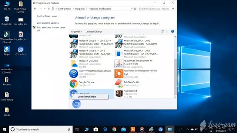Select the EditPlus (64 bit) icon
This screenshot has width=237, height=133.
pos(119,84)
